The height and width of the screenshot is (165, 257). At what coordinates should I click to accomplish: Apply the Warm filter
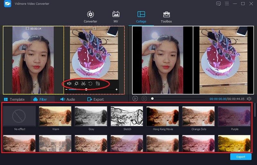coord(55,116)
